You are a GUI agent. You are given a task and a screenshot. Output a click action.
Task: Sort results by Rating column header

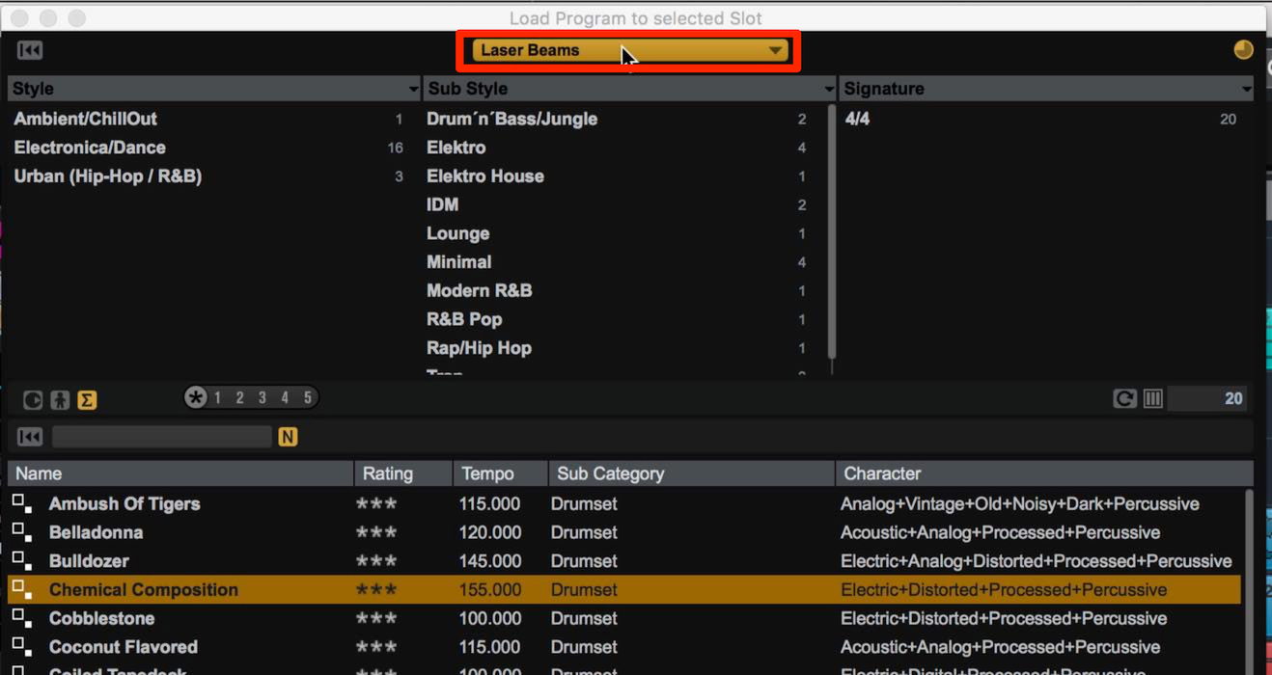pos(403,473)
